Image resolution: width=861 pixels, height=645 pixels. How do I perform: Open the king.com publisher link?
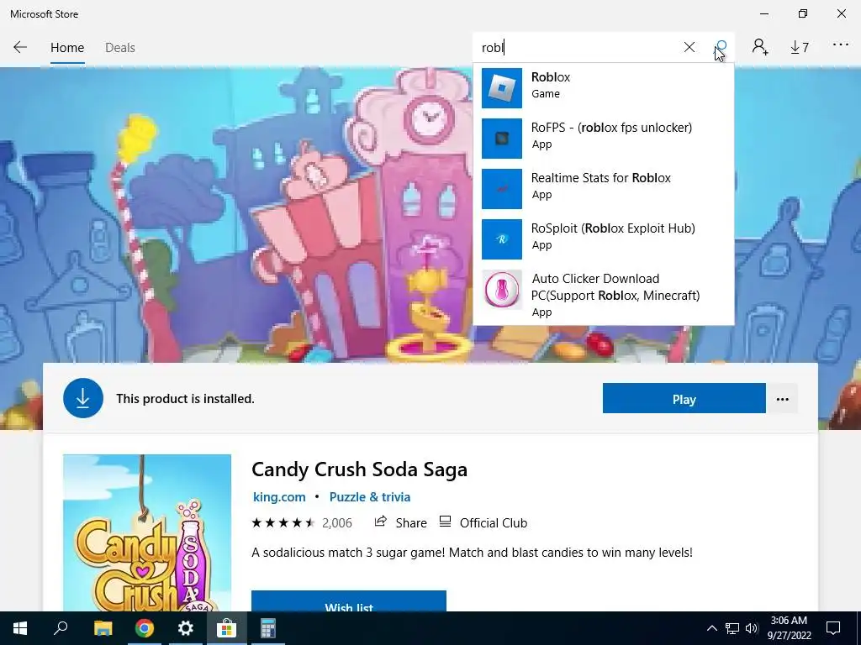(279, 497)
